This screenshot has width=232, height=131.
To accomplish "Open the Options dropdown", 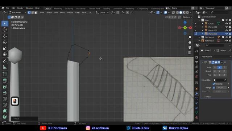I will coord(187,17).
